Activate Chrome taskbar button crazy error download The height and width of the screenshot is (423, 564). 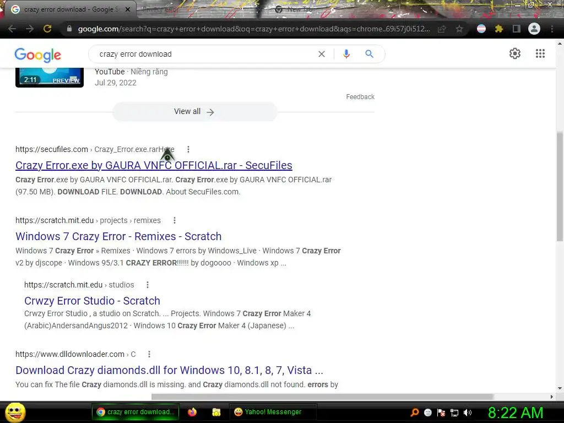tap(135, 412)
